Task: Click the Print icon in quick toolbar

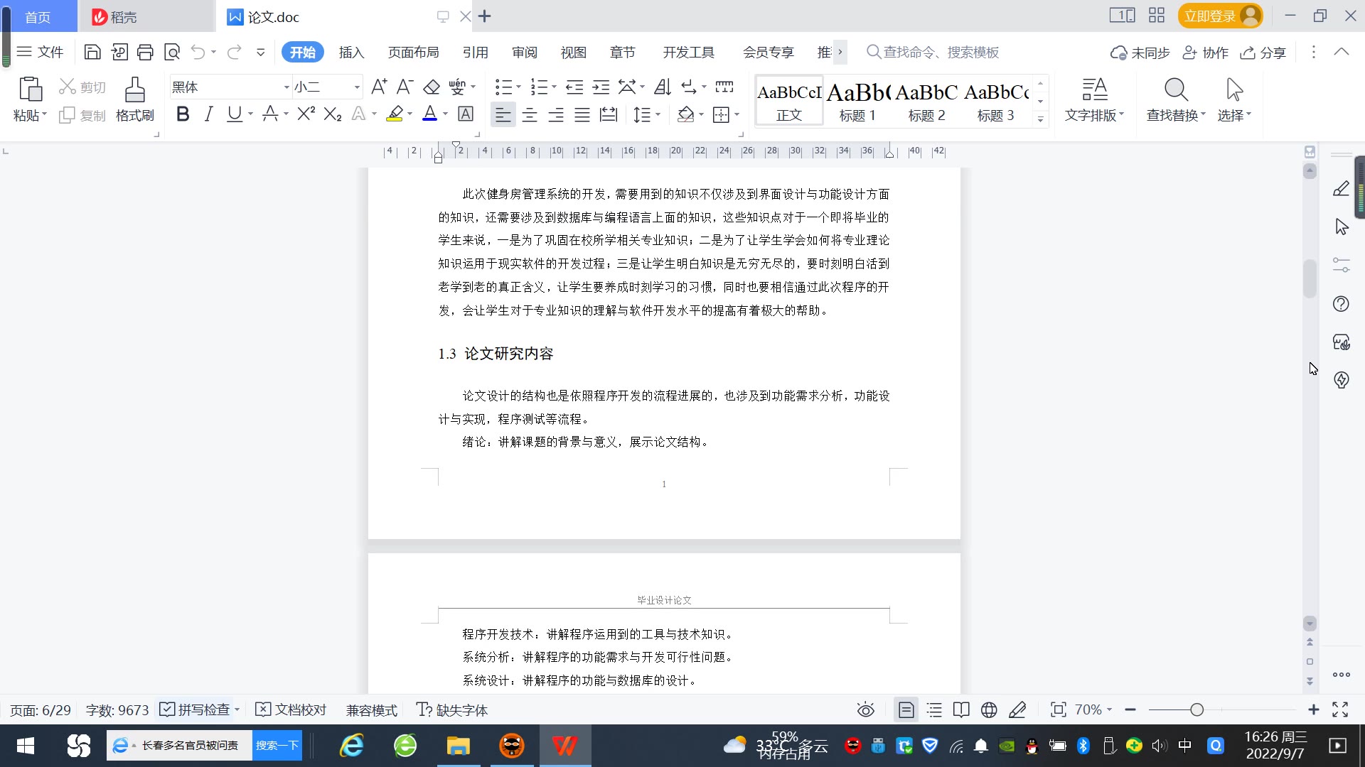Action: click(145, 52)
